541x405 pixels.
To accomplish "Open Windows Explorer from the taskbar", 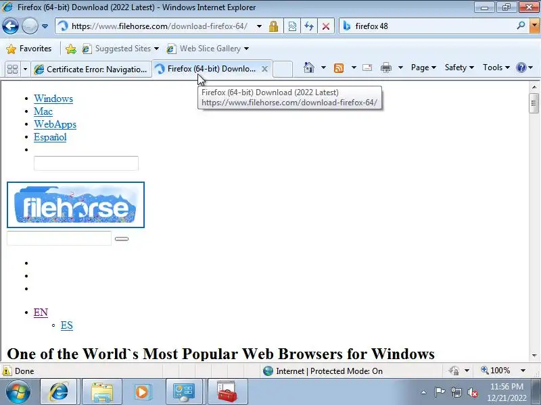I will 102,391.
